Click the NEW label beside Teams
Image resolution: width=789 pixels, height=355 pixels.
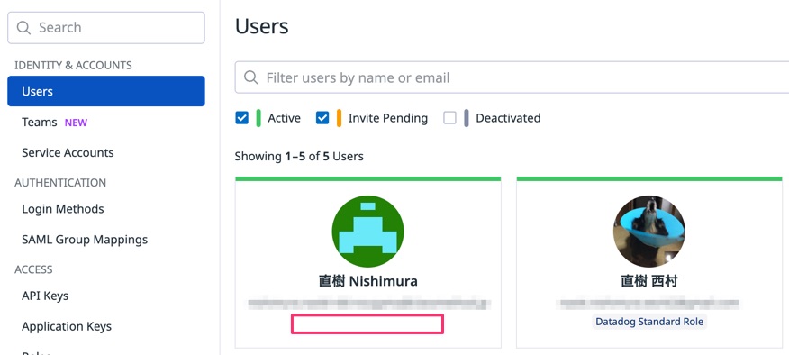[76, 123]
